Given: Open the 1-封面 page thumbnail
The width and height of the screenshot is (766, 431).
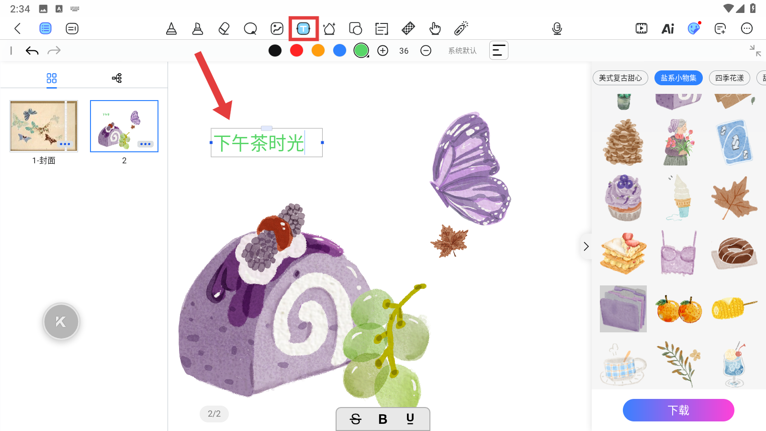Looking at the screenshot, I should point(44,126).
